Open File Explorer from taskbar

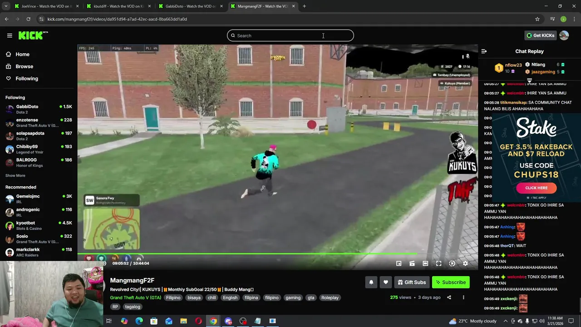tap(183, 321)
